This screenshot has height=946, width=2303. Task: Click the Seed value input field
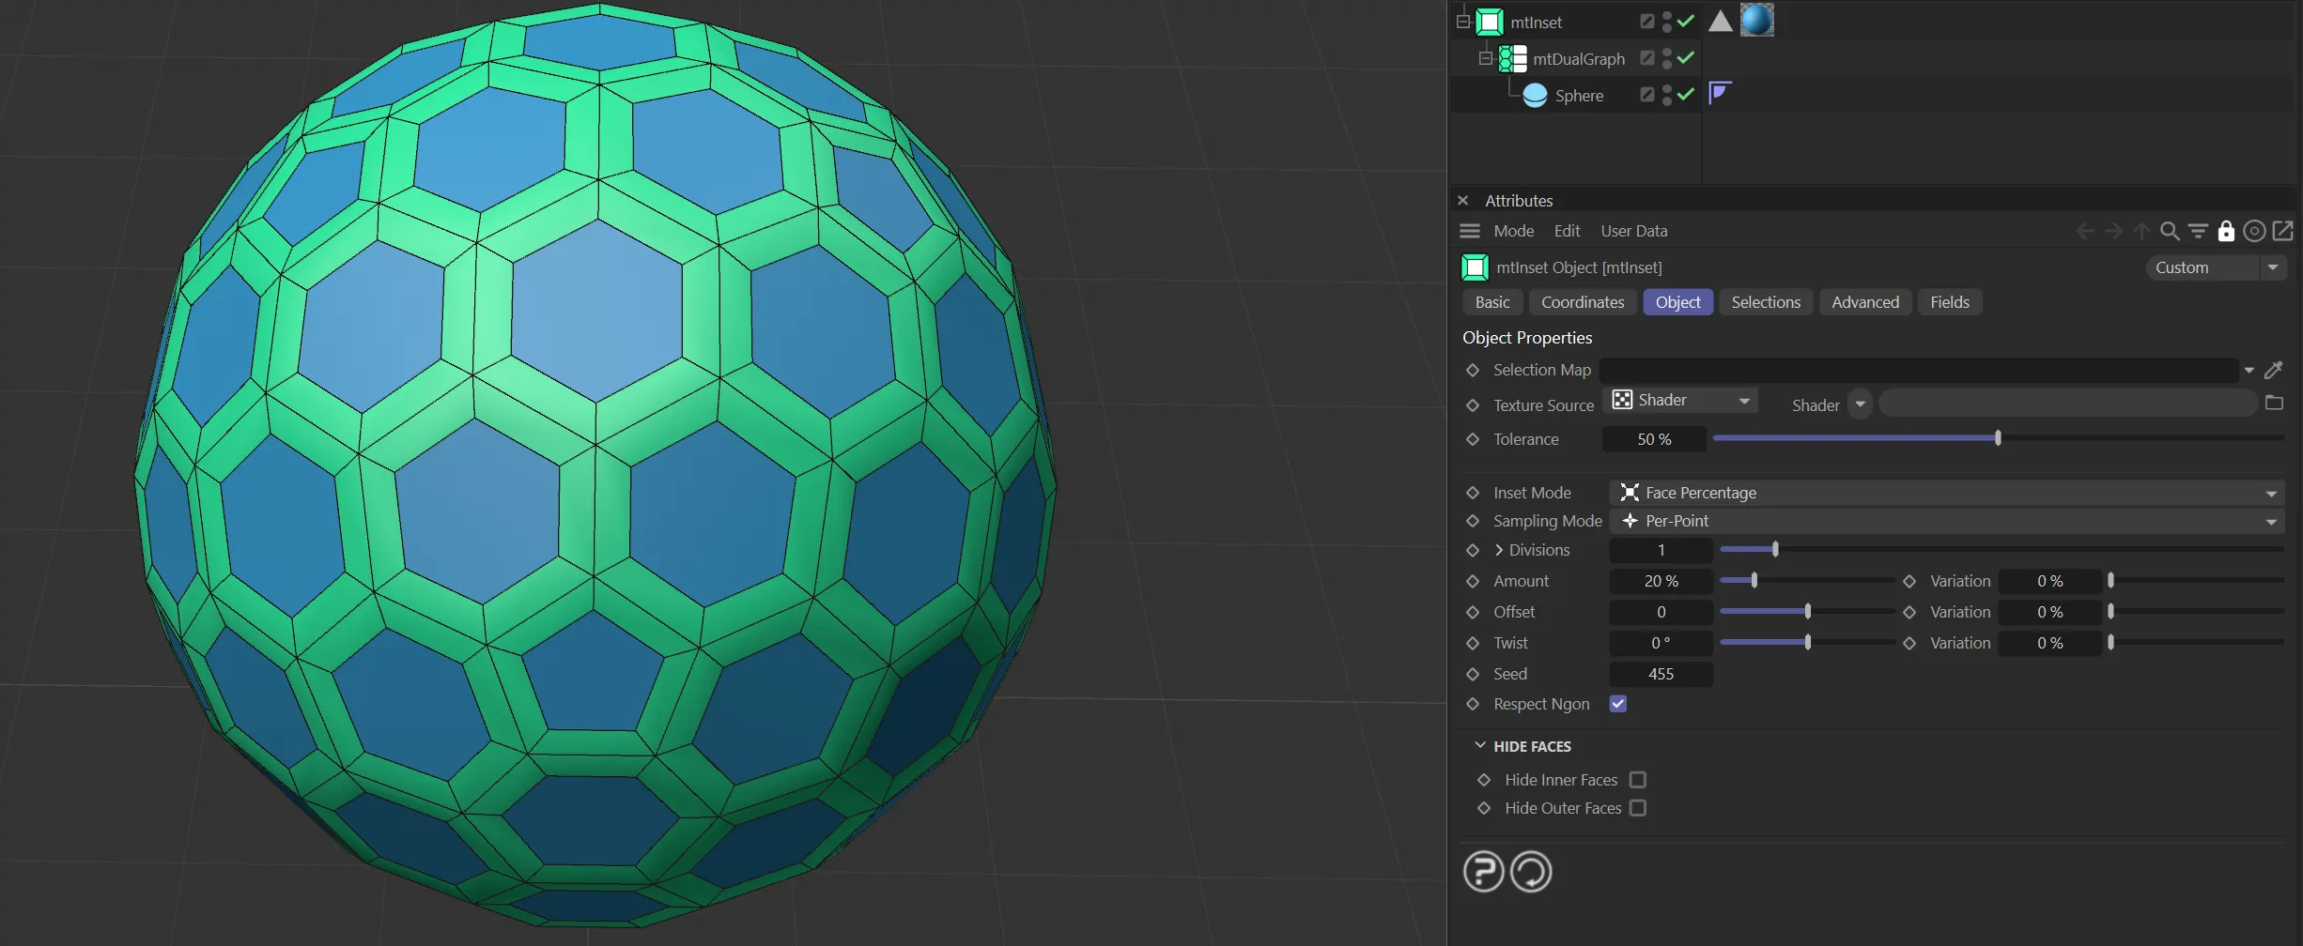(1661, 674)
